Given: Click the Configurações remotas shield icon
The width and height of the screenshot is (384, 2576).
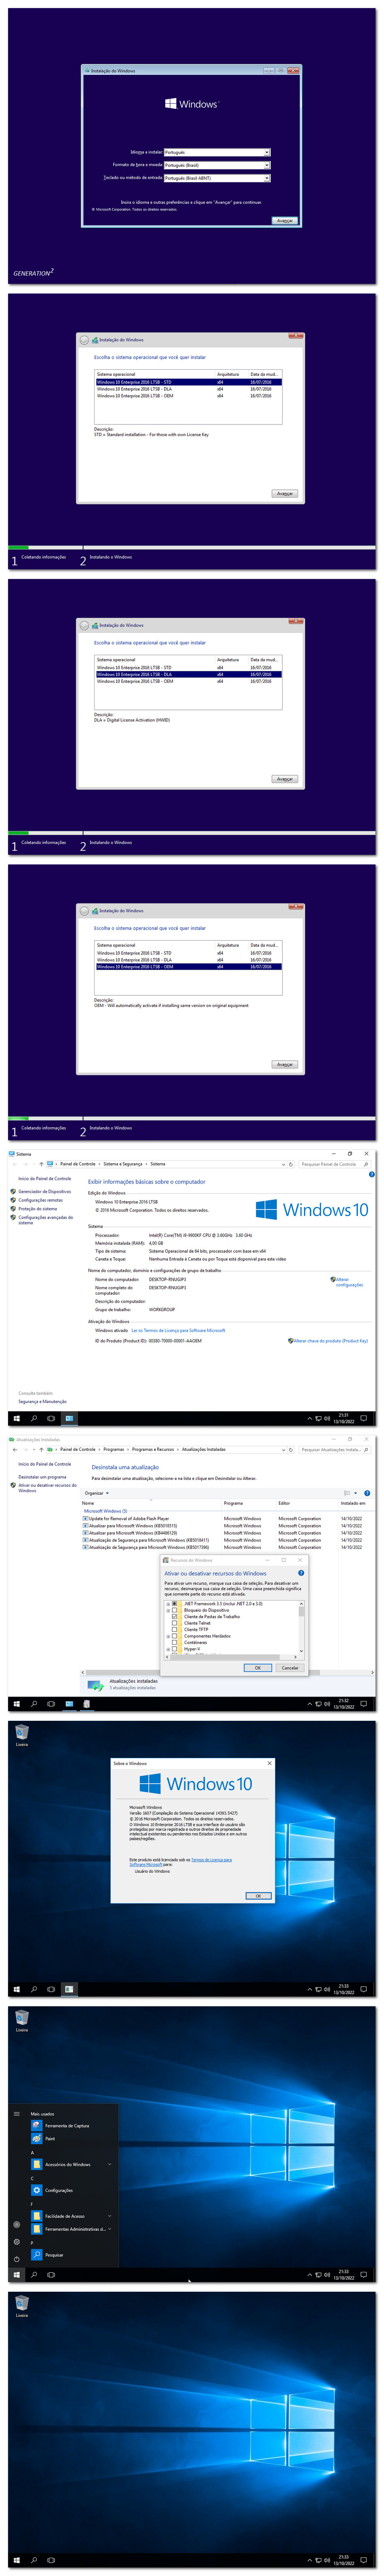Looking at the screenshot, I should point(13,1200).
